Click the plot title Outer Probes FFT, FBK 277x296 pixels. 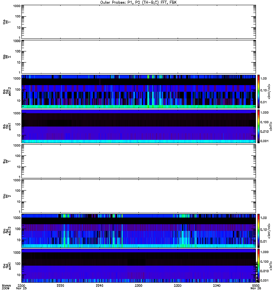[x=138, y=3]
